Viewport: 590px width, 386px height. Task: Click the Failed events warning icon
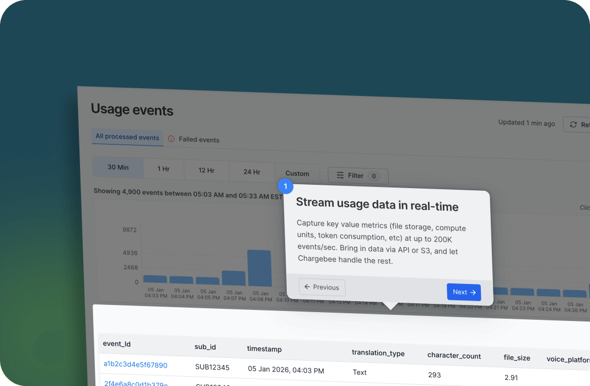click(171, 139)
